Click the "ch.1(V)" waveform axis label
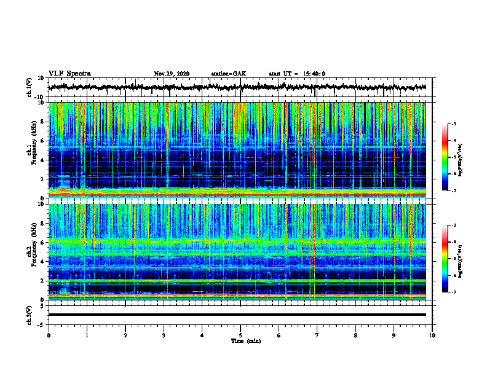 tap(30, 87)
